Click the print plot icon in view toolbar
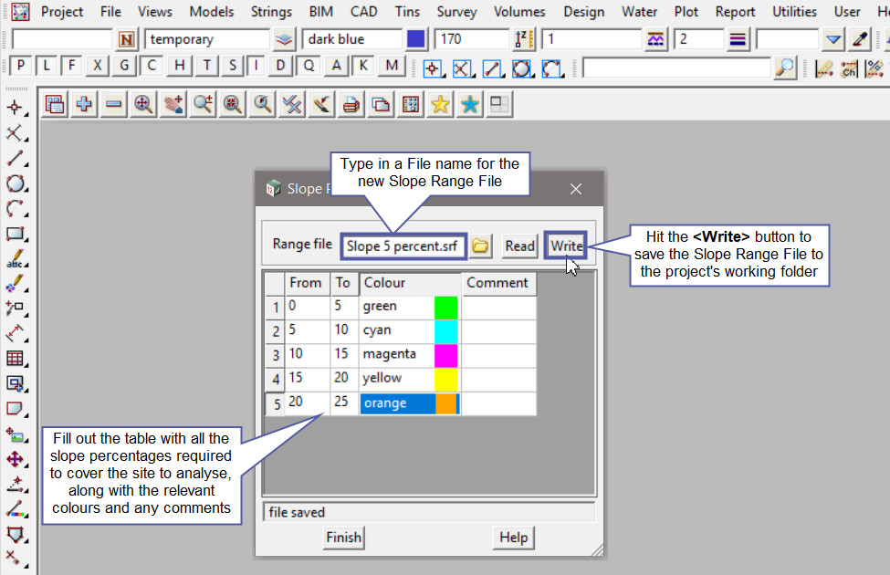The image size is (890, 575). (351, 104)
